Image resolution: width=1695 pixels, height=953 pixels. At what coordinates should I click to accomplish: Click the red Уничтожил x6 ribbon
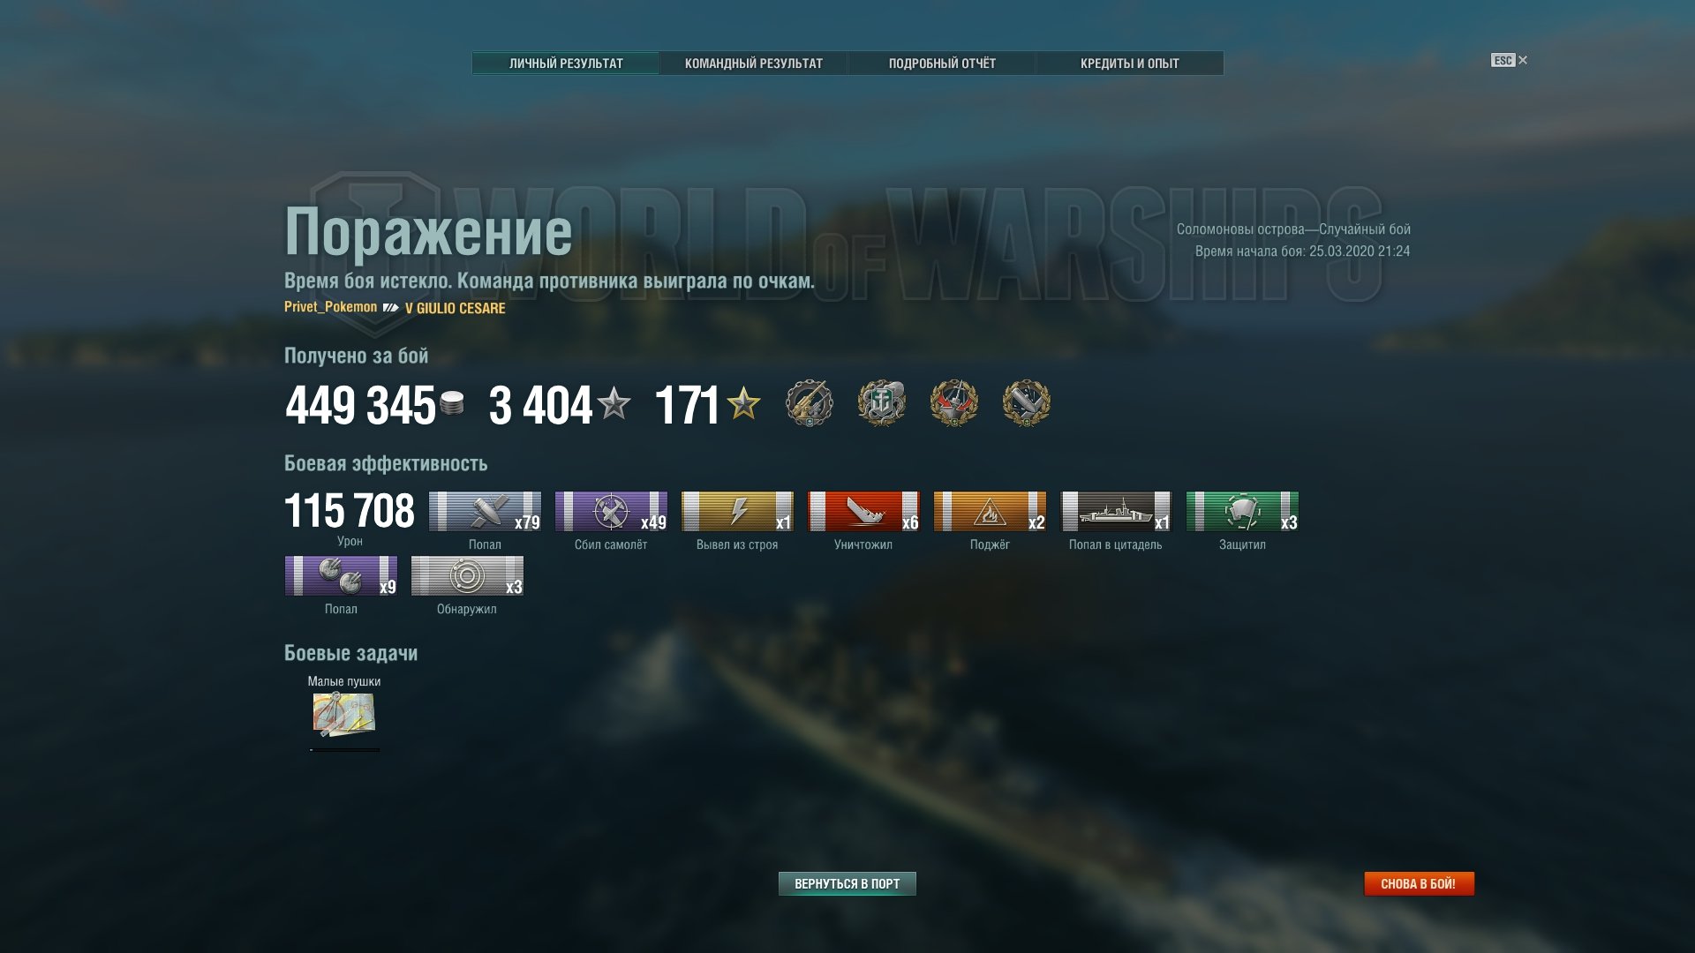coord(863,512)
